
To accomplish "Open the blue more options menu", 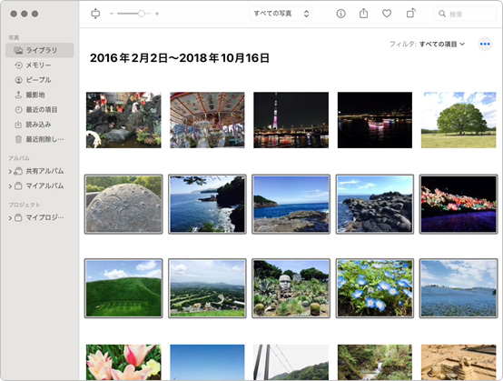I will coord(485,44).
